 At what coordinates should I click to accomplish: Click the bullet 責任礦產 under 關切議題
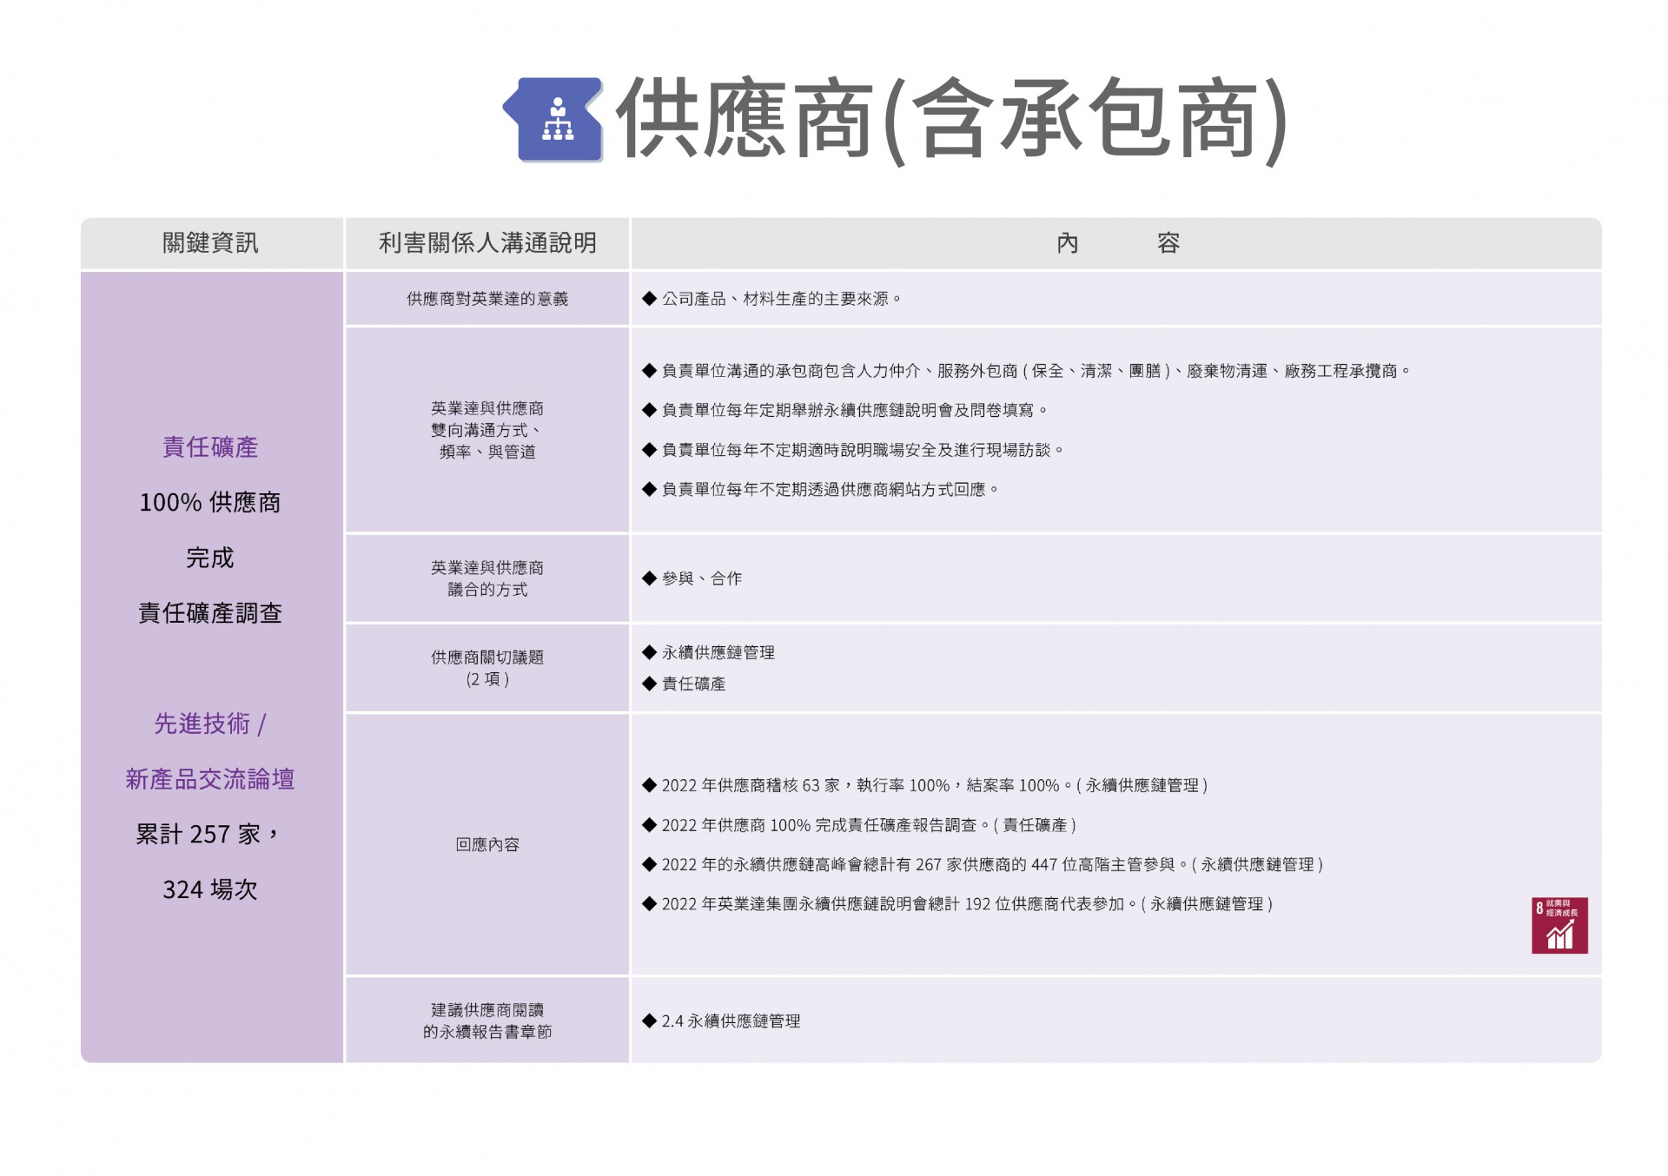point(685,684)
